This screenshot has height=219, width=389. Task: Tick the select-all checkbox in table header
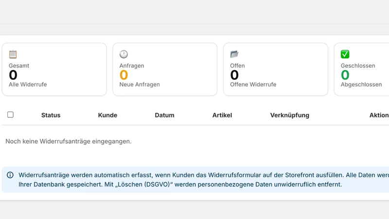pyautogui.click(x=10, y=115)
